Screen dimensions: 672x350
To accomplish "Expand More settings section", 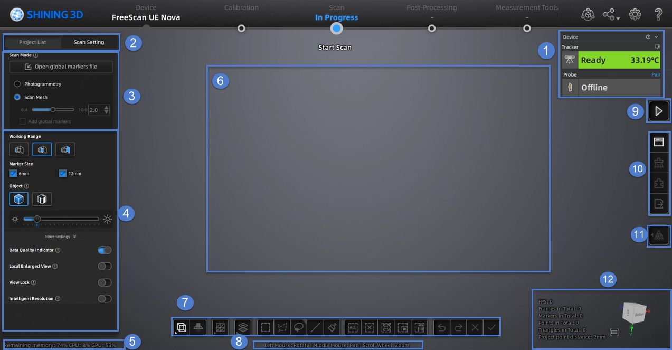I will coord(61,237).
